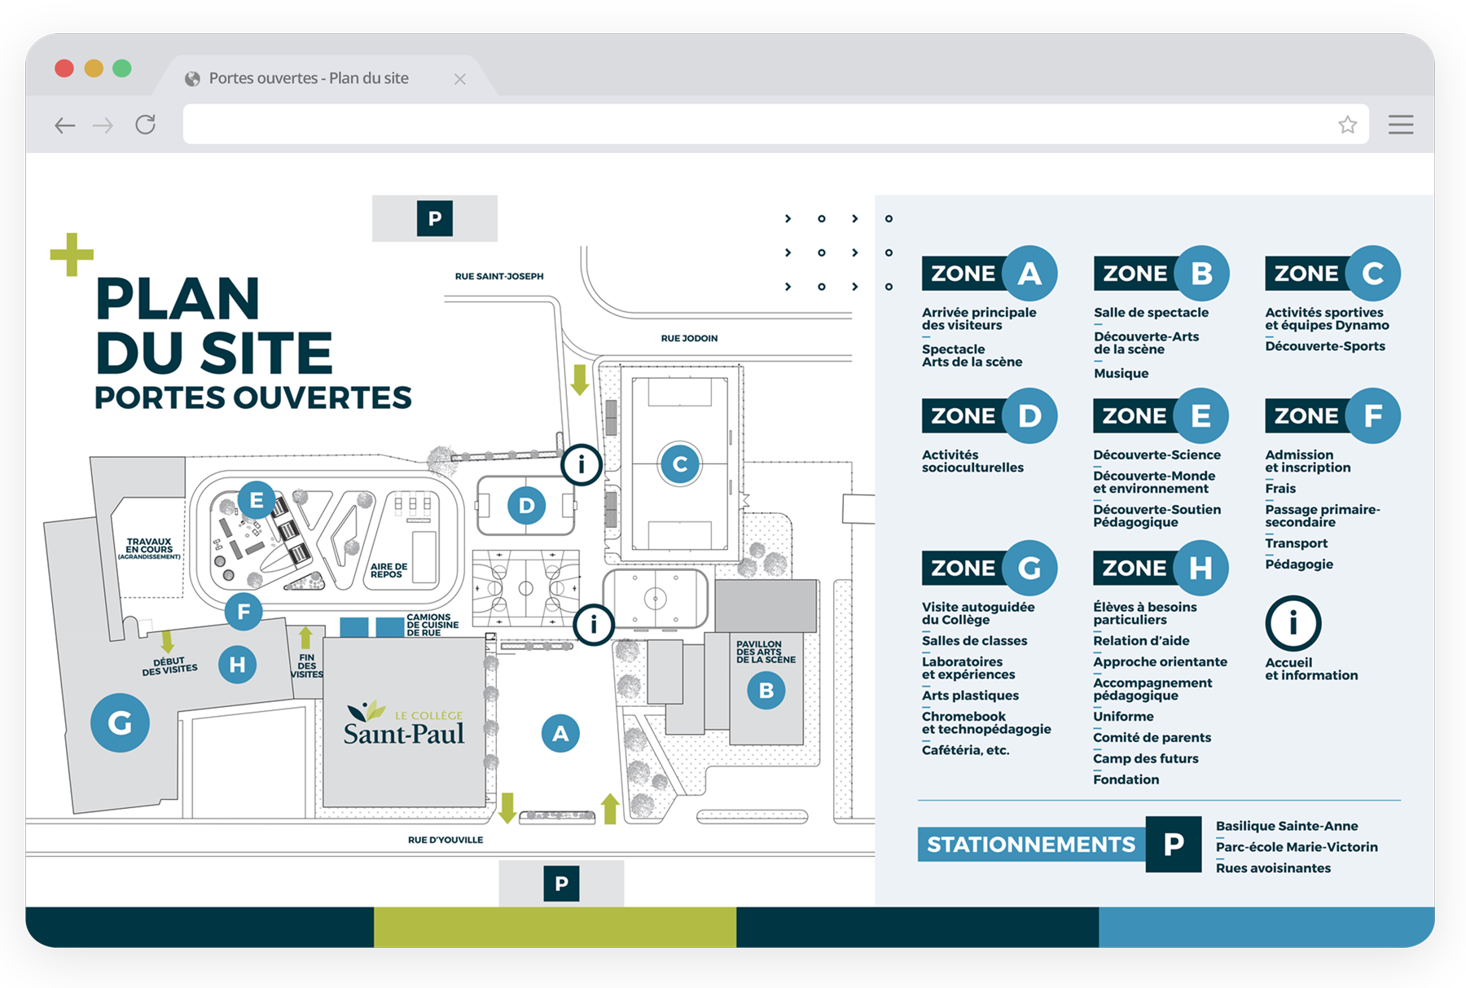
Task: Click the browser back arrow
Action: (x=65, y=125)
